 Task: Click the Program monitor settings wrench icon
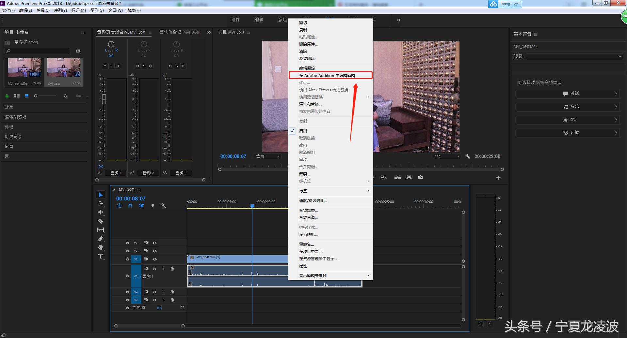(468, 156)
